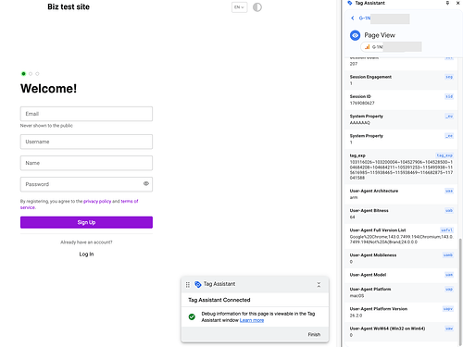Screen dimensions: 463x347
Task: Click the Page View heading text
Action: [x=380, y=35]
